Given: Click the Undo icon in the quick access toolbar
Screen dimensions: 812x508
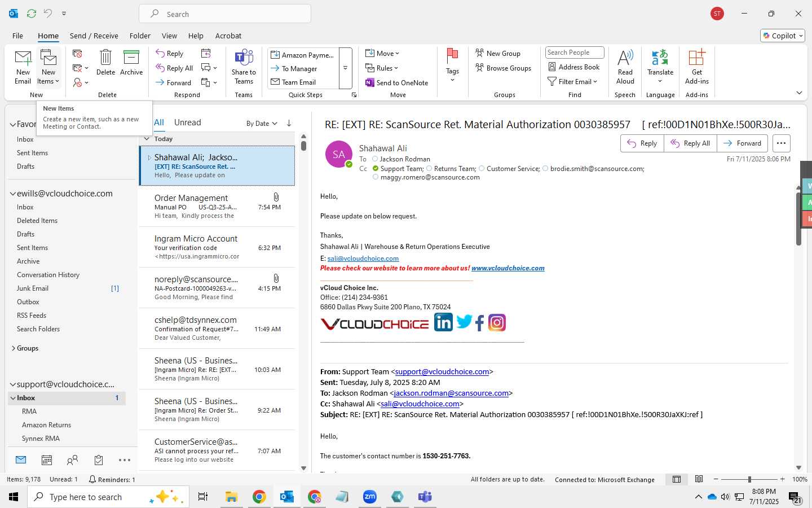Looking at the screenshot, I should point(48,13).
